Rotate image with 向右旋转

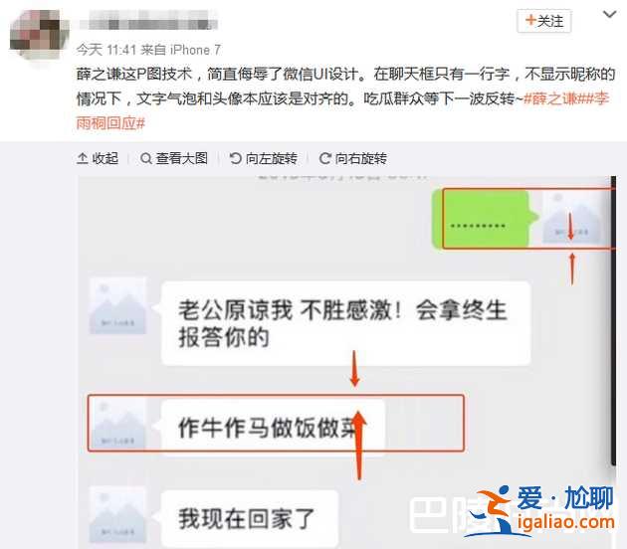coord(353,158)
